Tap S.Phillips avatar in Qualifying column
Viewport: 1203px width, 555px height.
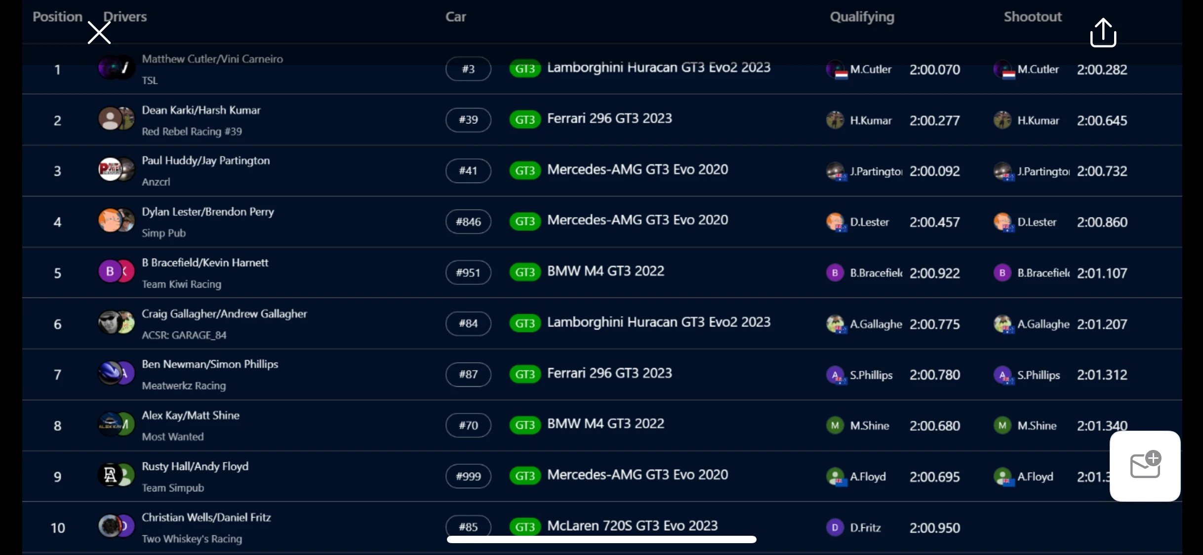pyautogui.click(x=836, y=375)
